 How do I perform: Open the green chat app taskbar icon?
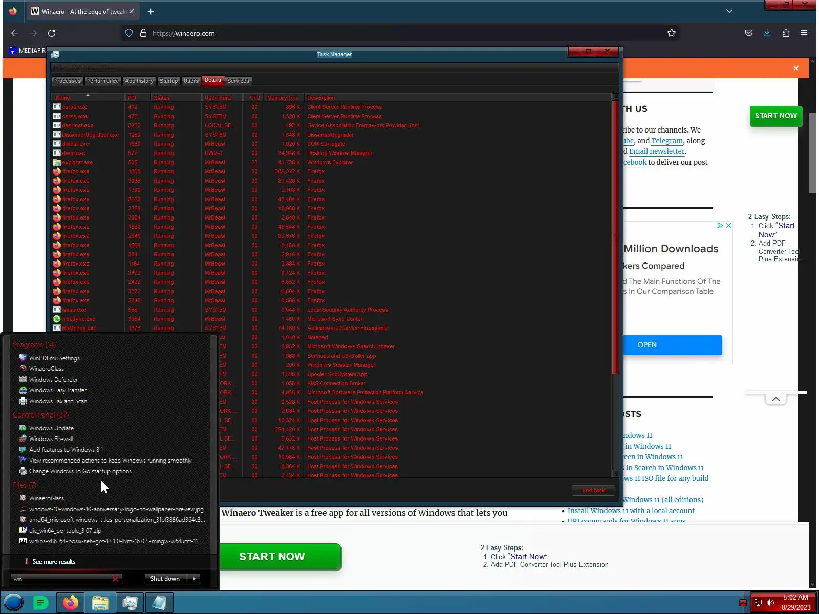(40, 603)
